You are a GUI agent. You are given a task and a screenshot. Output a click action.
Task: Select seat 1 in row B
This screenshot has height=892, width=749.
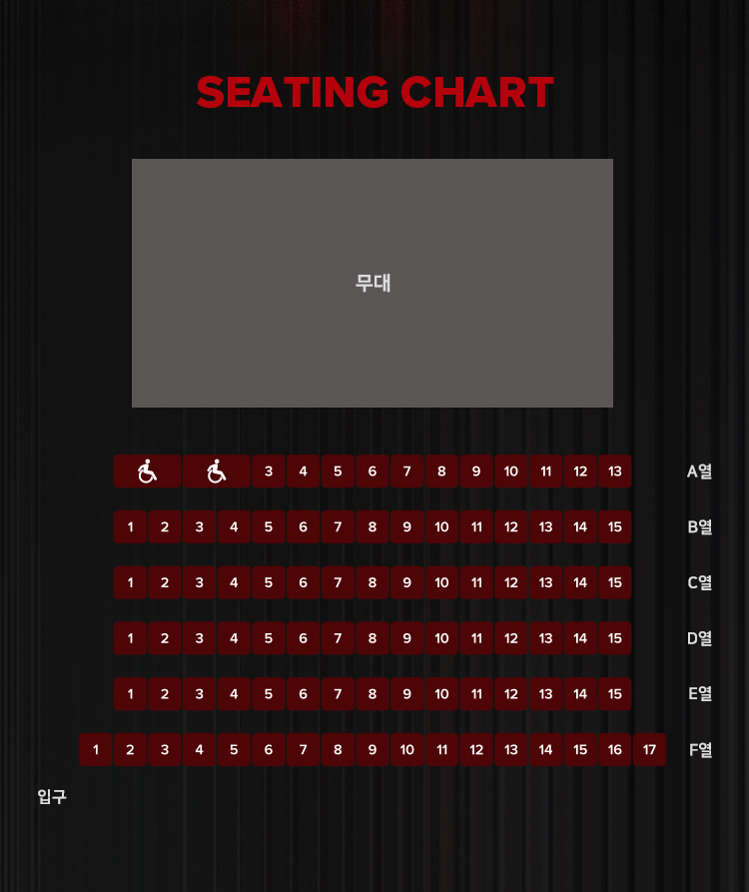coord(130,526)
